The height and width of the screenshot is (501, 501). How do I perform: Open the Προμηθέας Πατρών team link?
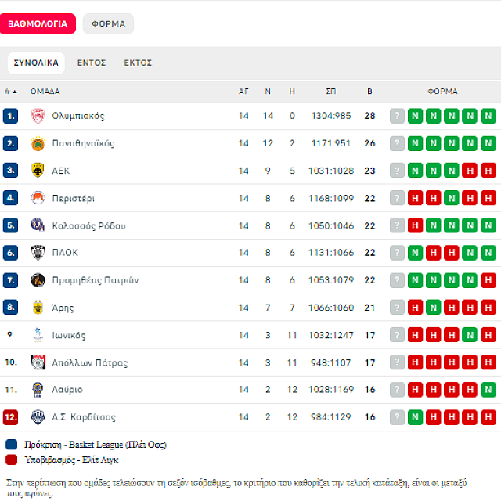(x=95, y=280)
